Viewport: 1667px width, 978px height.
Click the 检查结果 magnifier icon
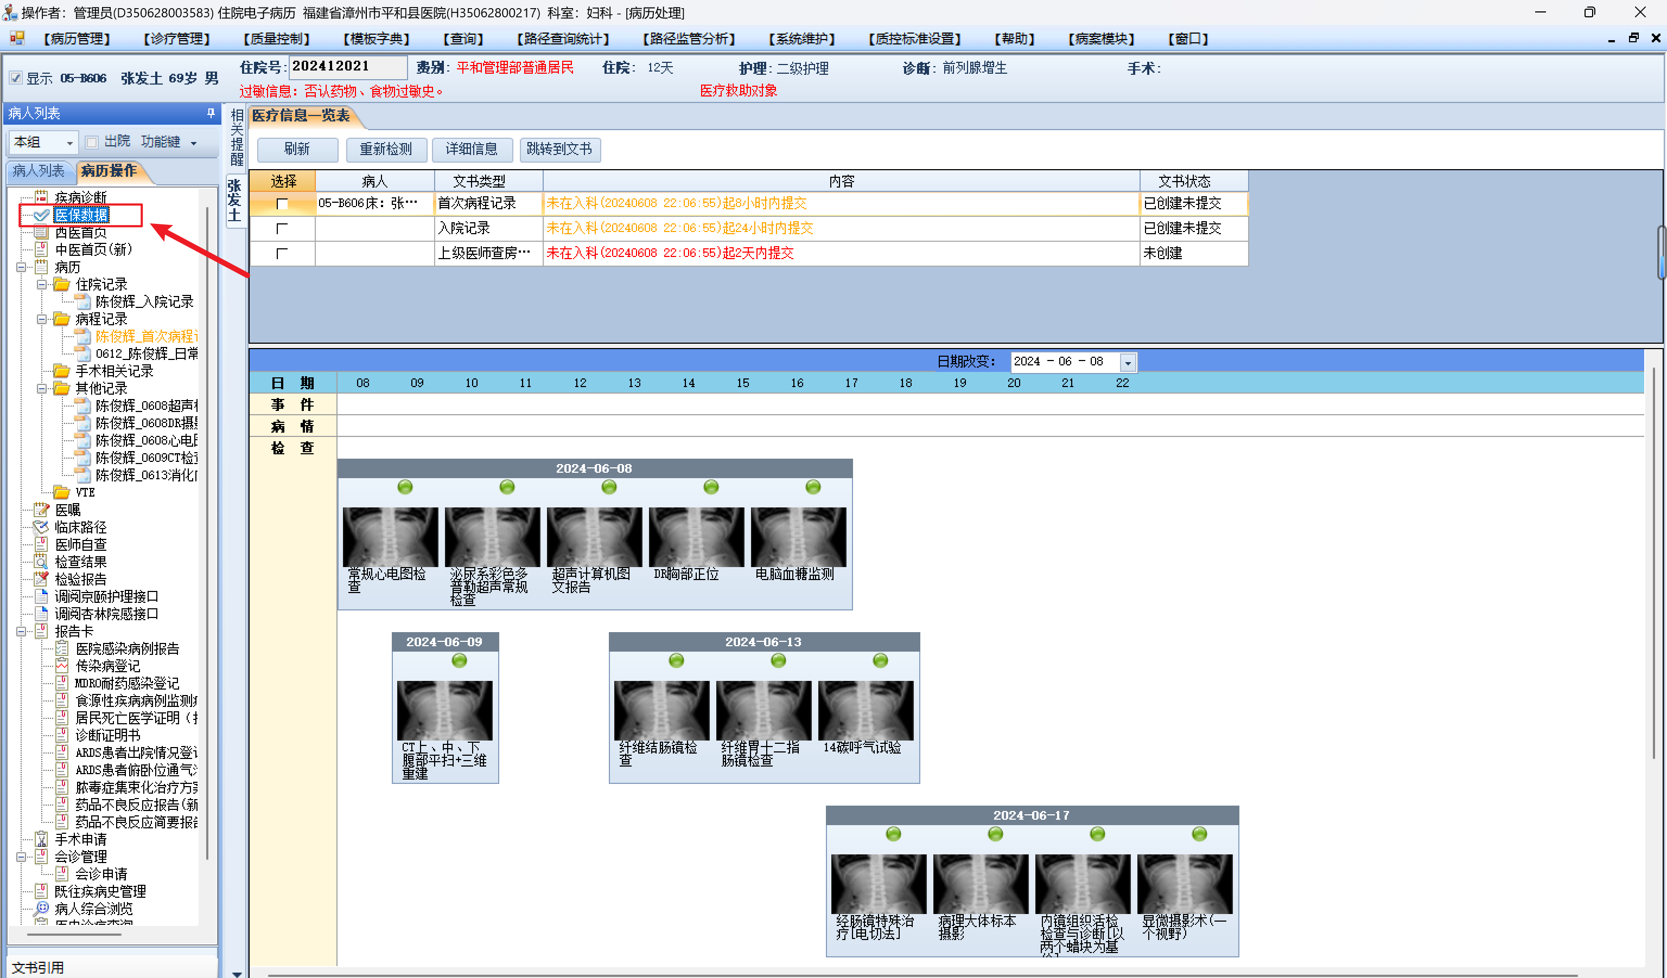41,562
